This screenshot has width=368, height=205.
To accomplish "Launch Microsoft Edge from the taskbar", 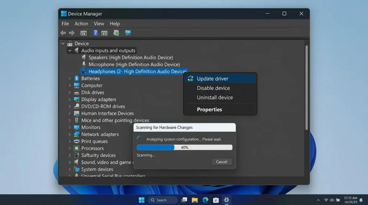I will (x=205, y=200).
